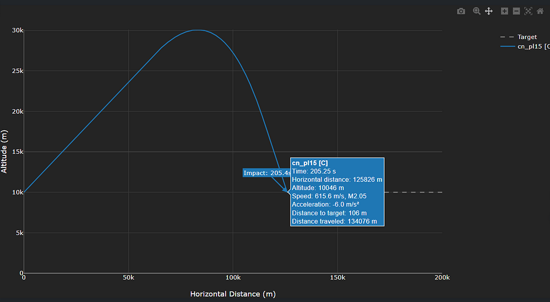The width and height of the screenshot is (550, 302).
Task: Autoscale the plot axes
Action: (528, 11)
